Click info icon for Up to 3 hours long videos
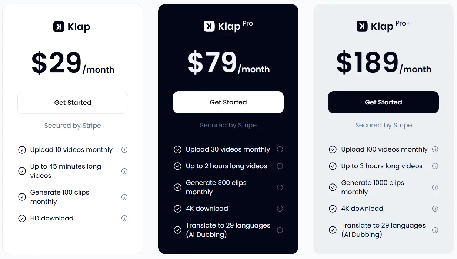 (x=435, y=166)
